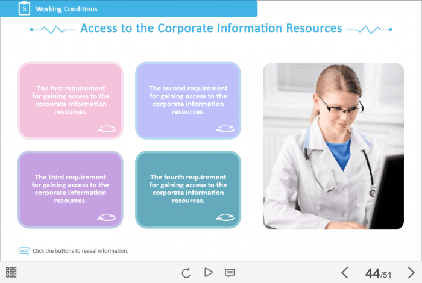The width and height of the screenshot is (422, 283).
Task: Click the replay slide icon
Action: [x=186, y=272]
